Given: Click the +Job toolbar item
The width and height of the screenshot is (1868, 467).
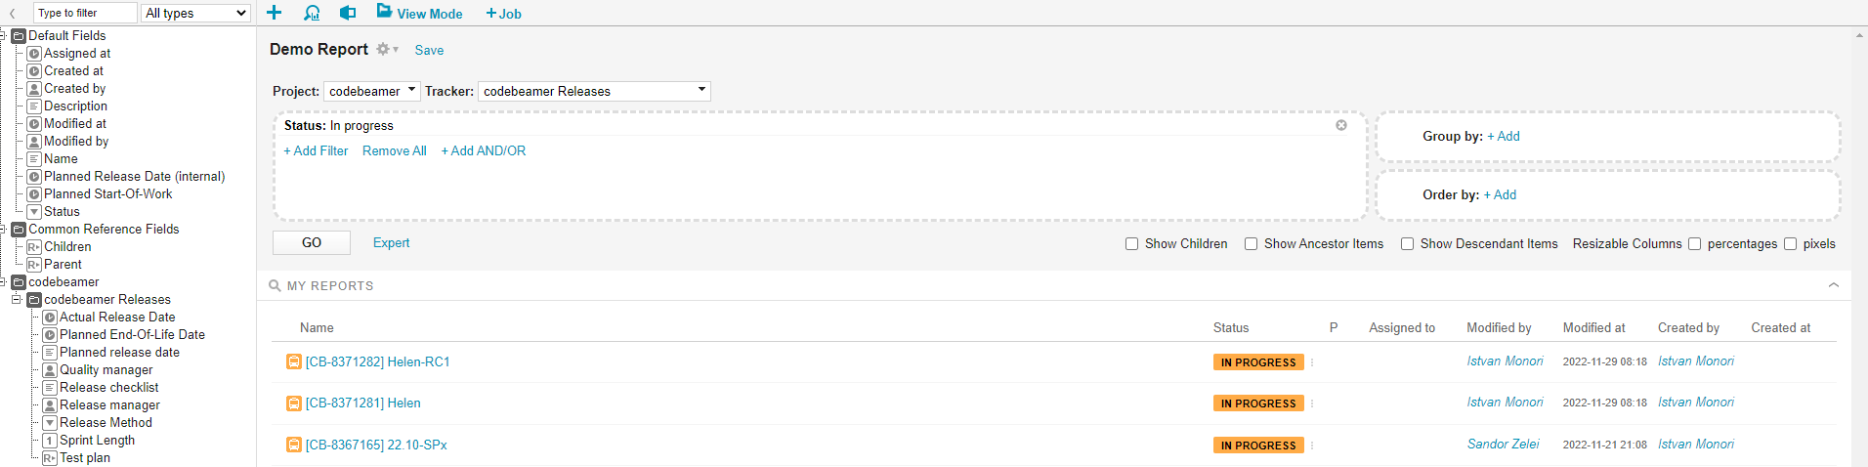Looking at the screenshot, I should pos(504,14).
